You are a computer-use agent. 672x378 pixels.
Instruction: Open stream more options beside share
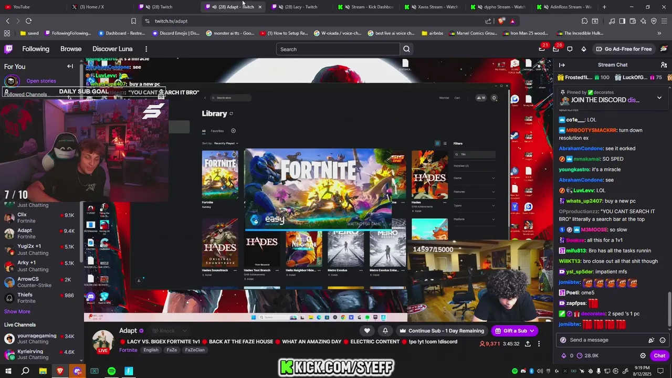539,344
